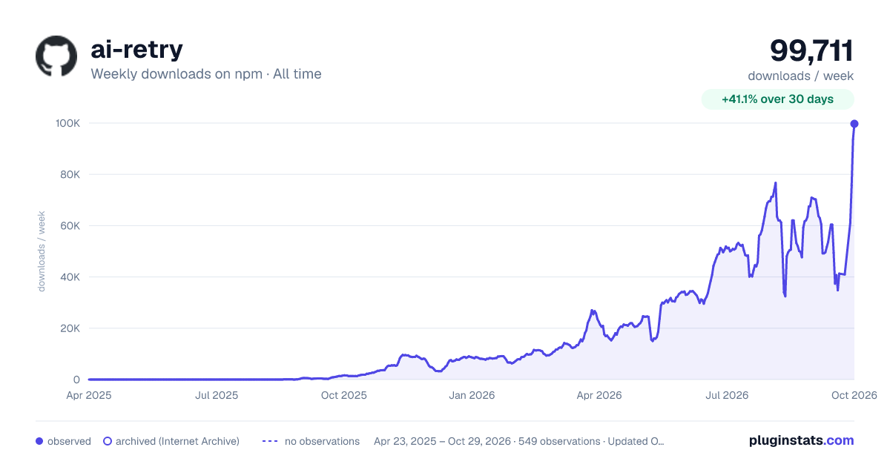The height and width of the screenshot is (467, 890).
Task: Click 'Weekly downloads on npm · All time' subtitle
Action: point(206,74)
